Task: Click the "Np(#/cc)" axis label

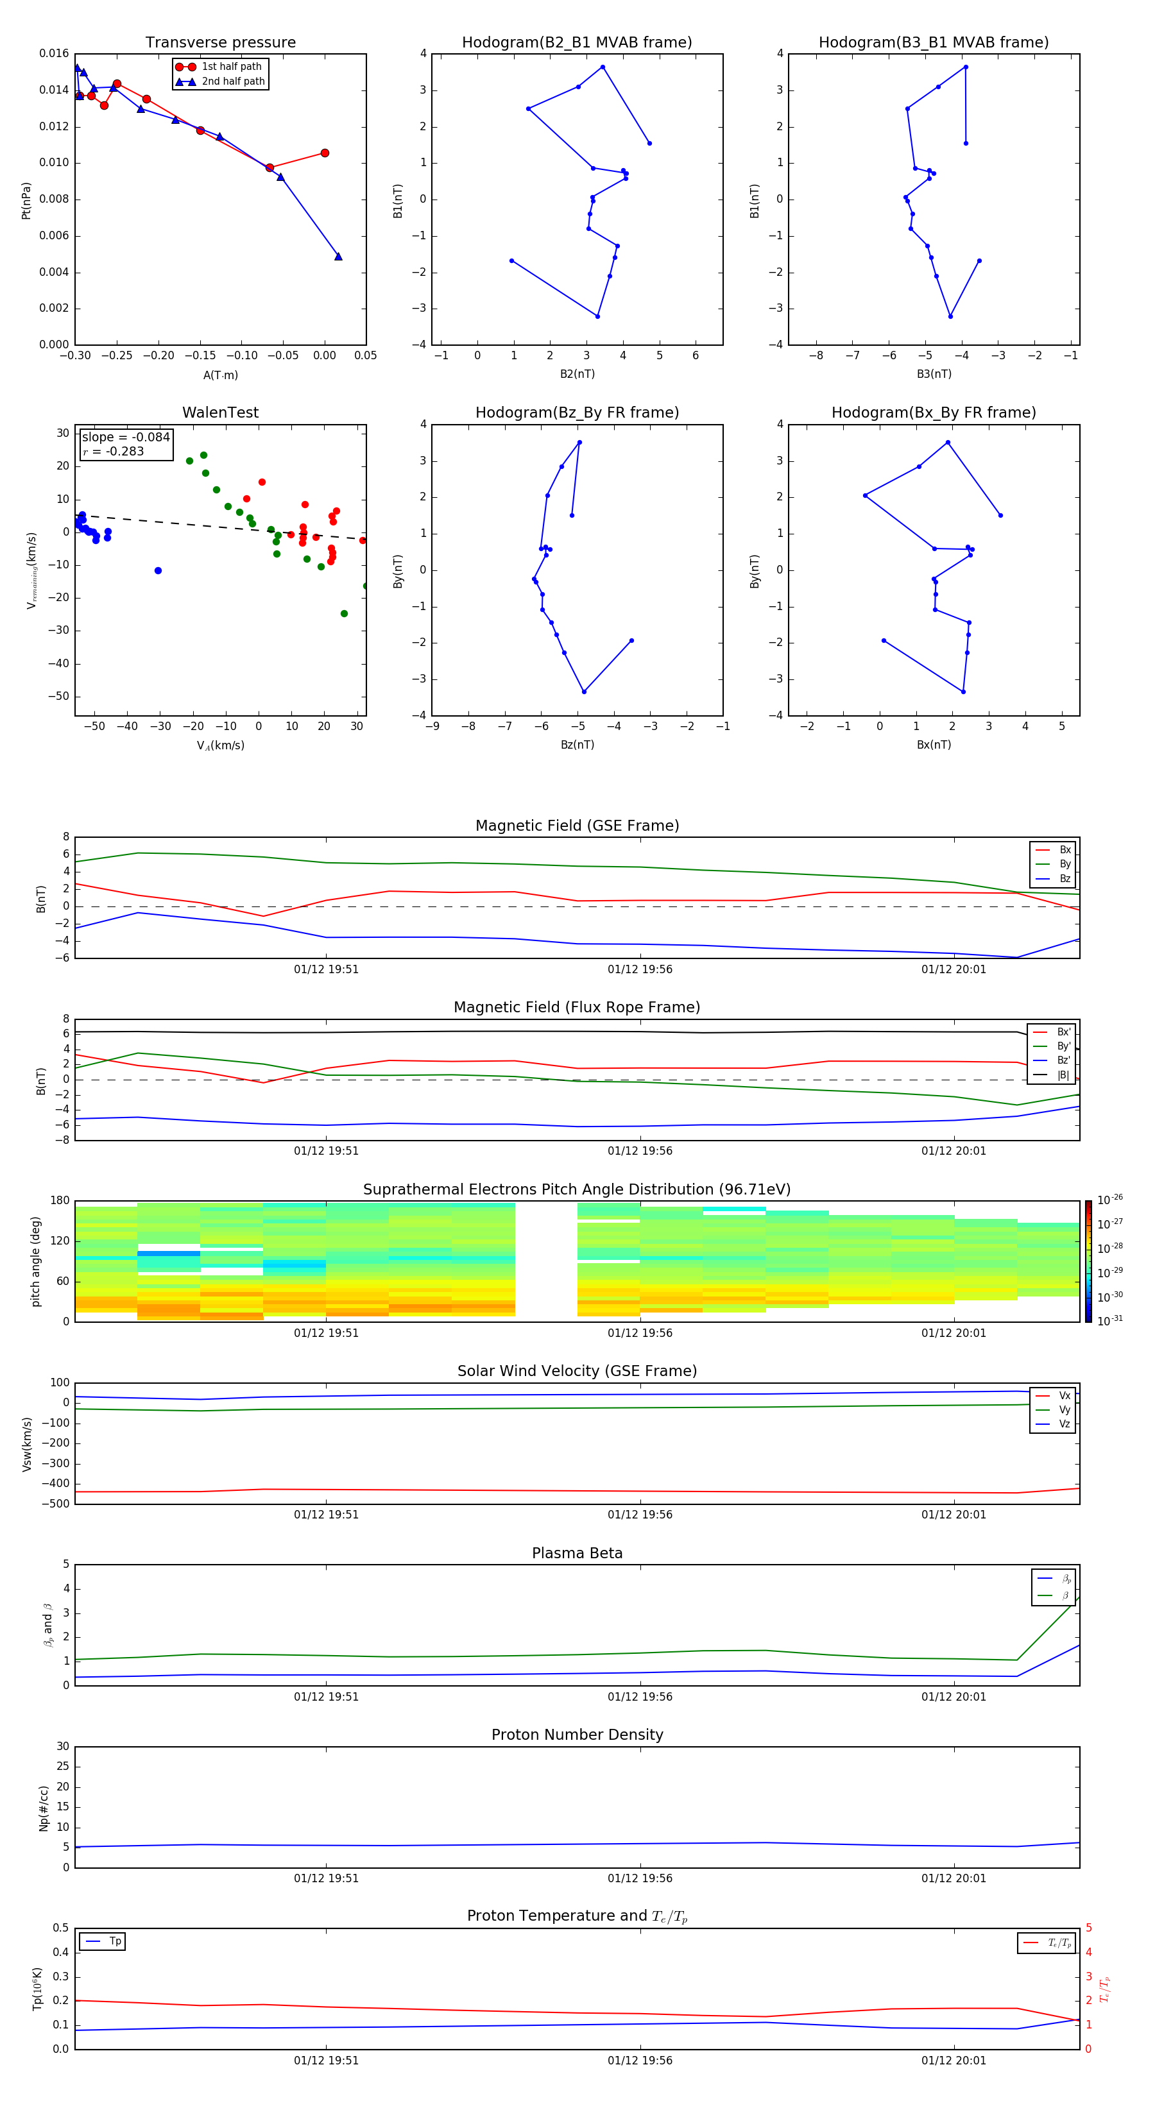Action: coord(44,1808)
